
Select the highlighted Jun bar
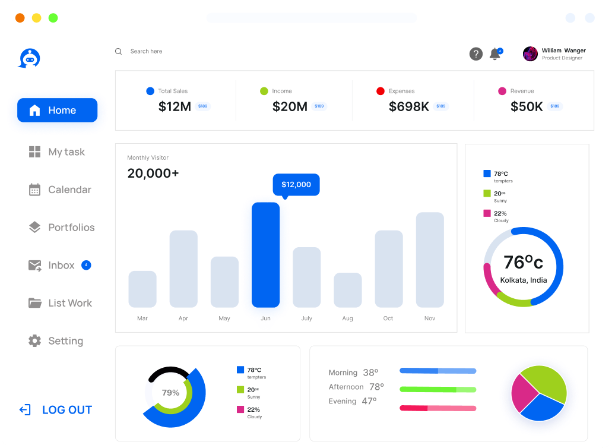[265, 255]
